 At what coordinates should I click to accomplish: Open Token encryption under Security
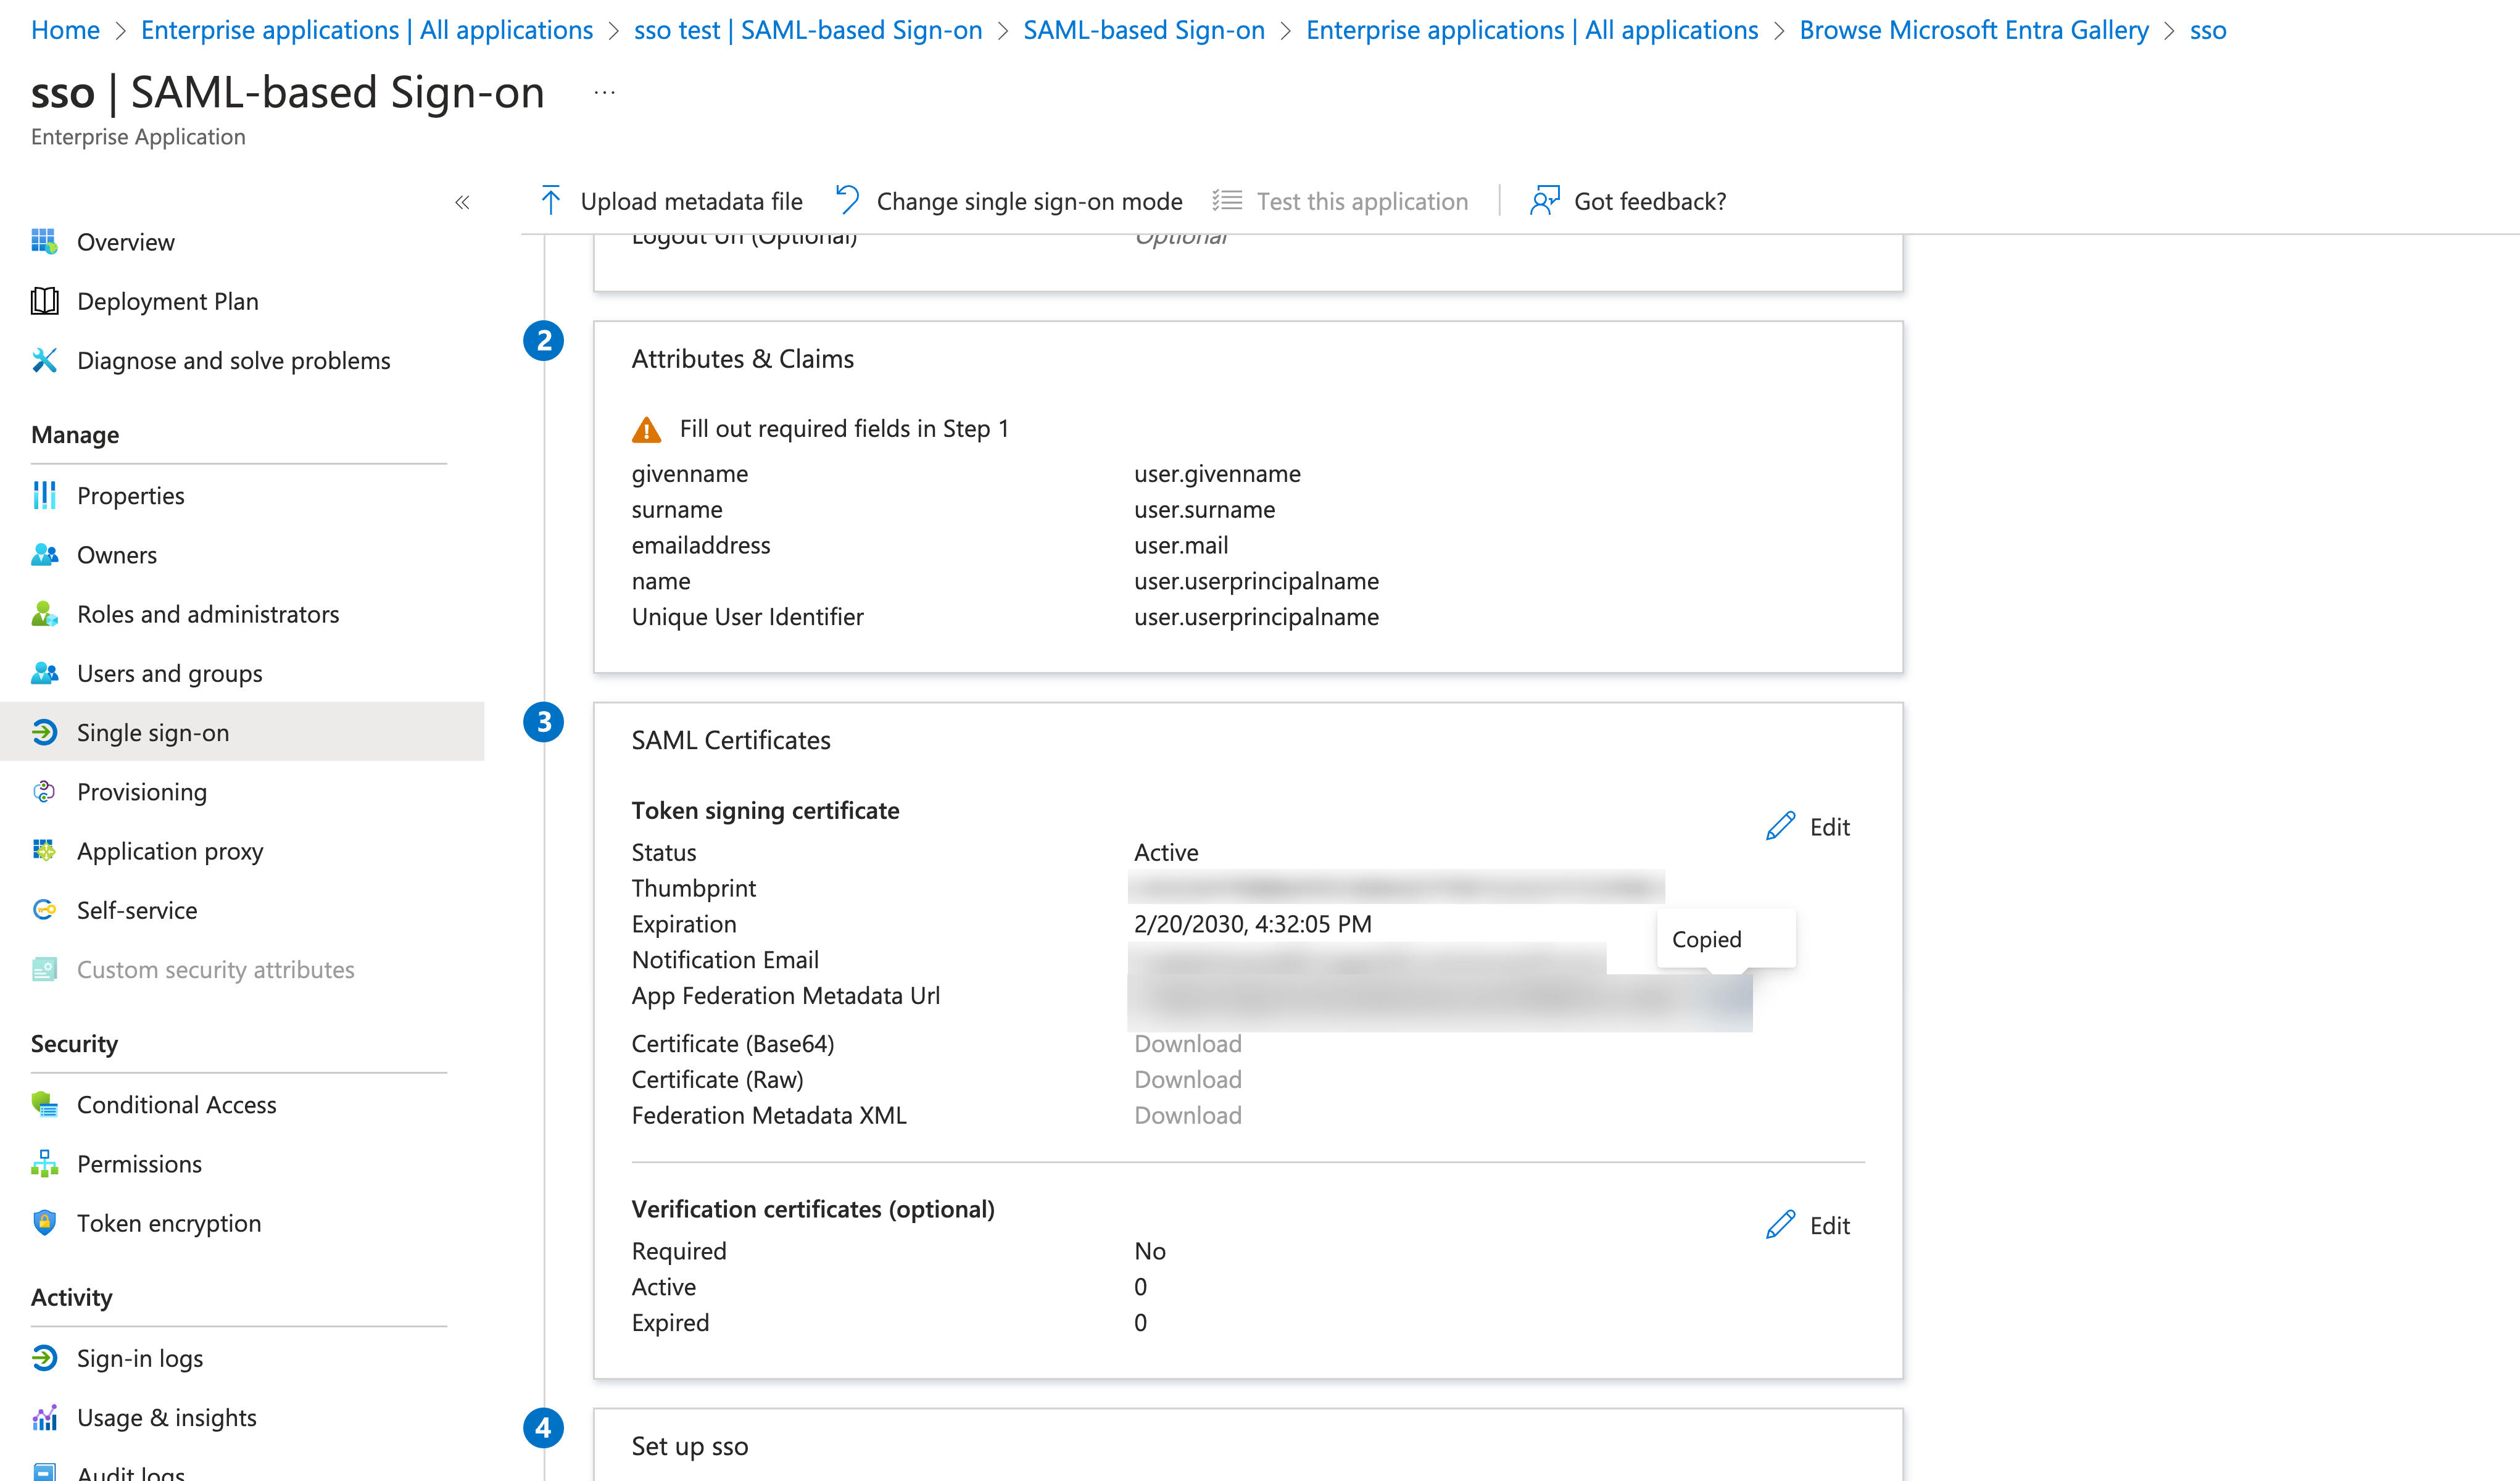pos(242,1222)
